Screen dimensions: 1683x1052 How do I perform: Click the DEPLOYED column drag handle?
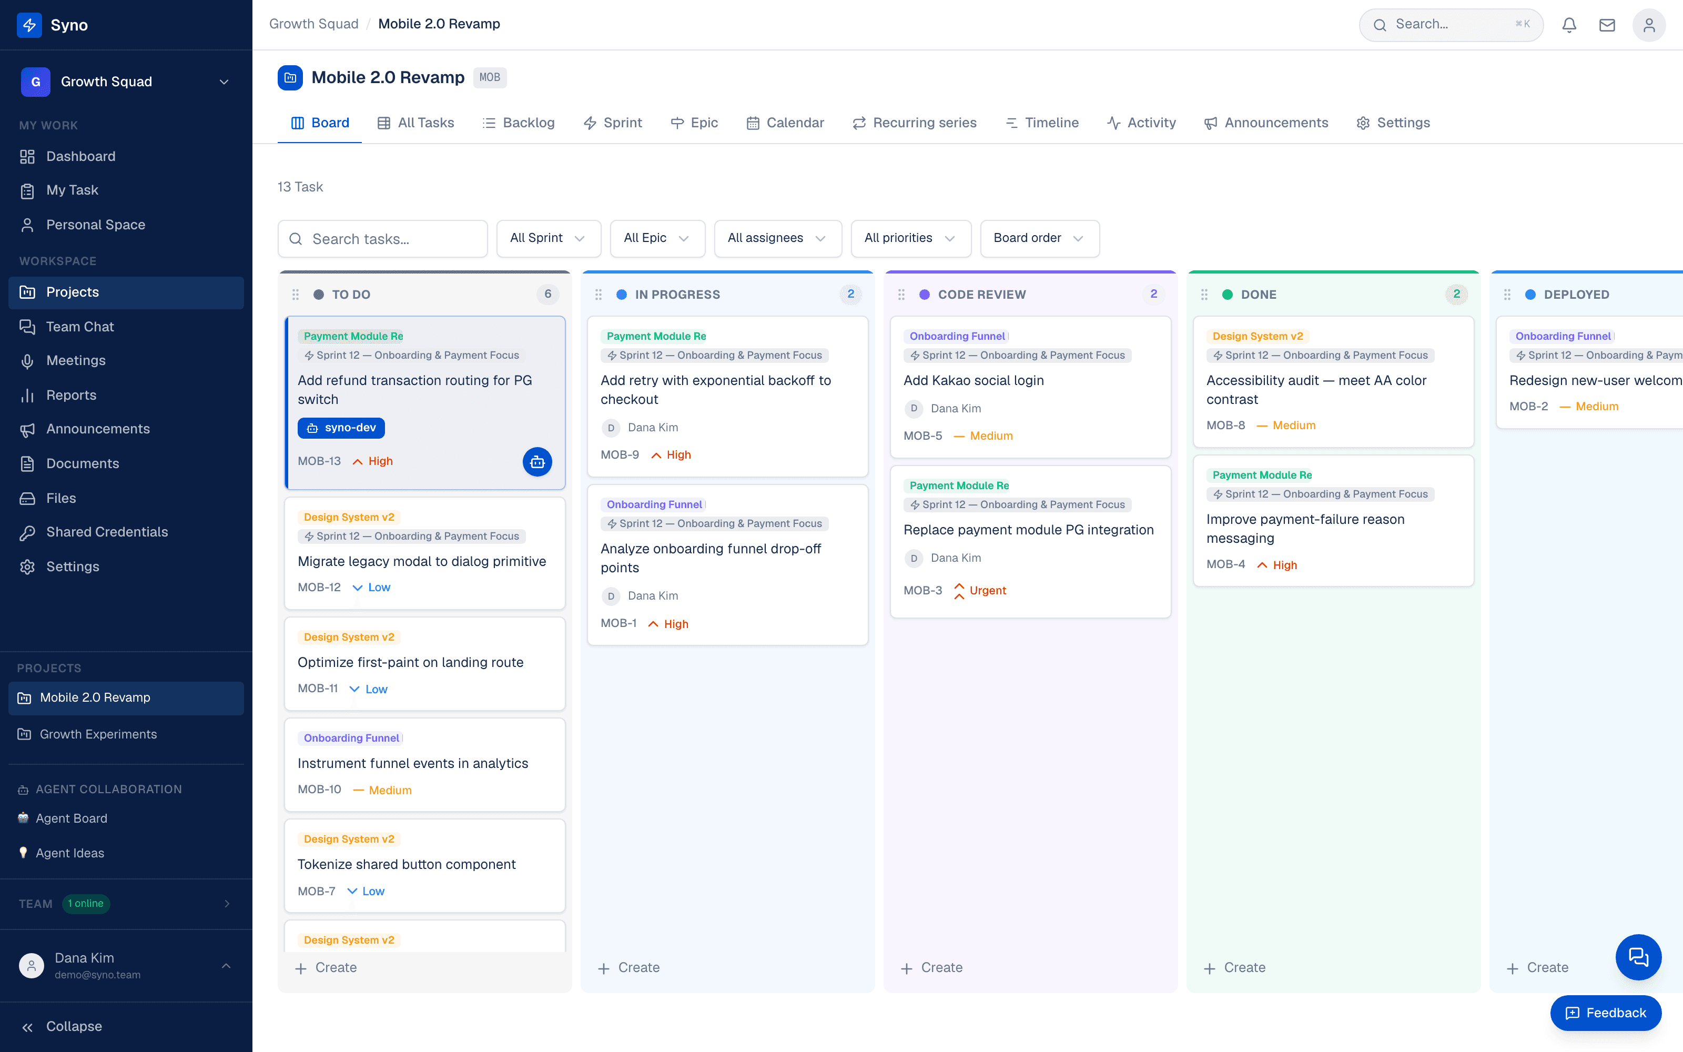(x=1507, y=295)
